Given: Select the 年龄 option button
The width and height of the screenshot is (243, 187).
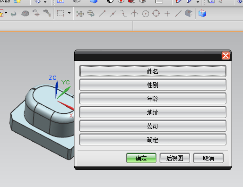Looking at the screenshot, I should point(153,99).
